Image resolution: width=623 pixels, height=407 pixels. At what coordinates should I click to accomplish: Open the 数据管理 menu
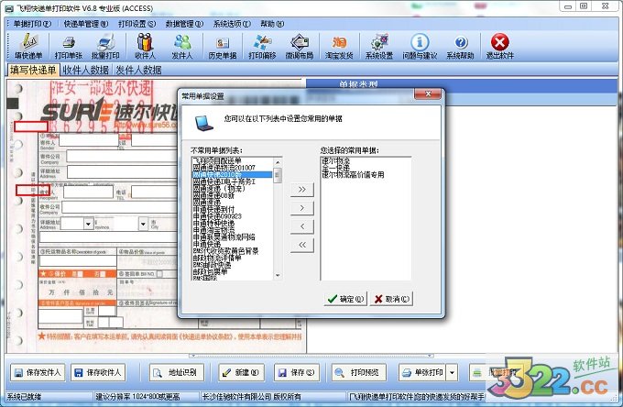tap(184, 24)
